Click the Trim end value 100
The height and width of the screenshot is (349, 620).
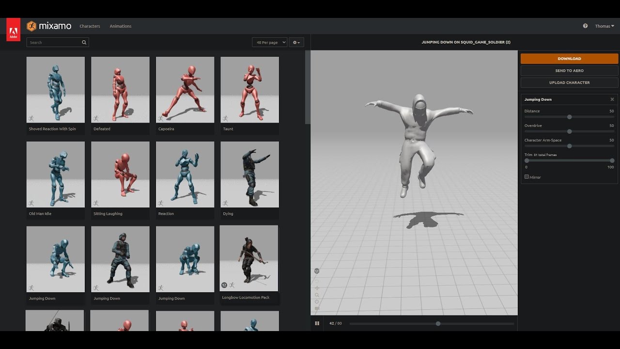pos(610,167)
